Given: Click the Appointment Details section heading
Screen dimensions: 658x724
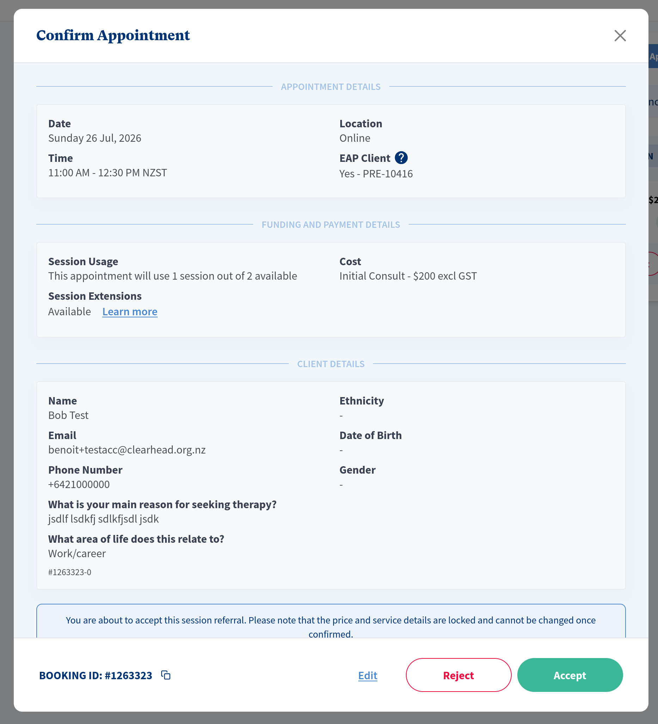Looking at the screenshot, I should pos(330,86).
